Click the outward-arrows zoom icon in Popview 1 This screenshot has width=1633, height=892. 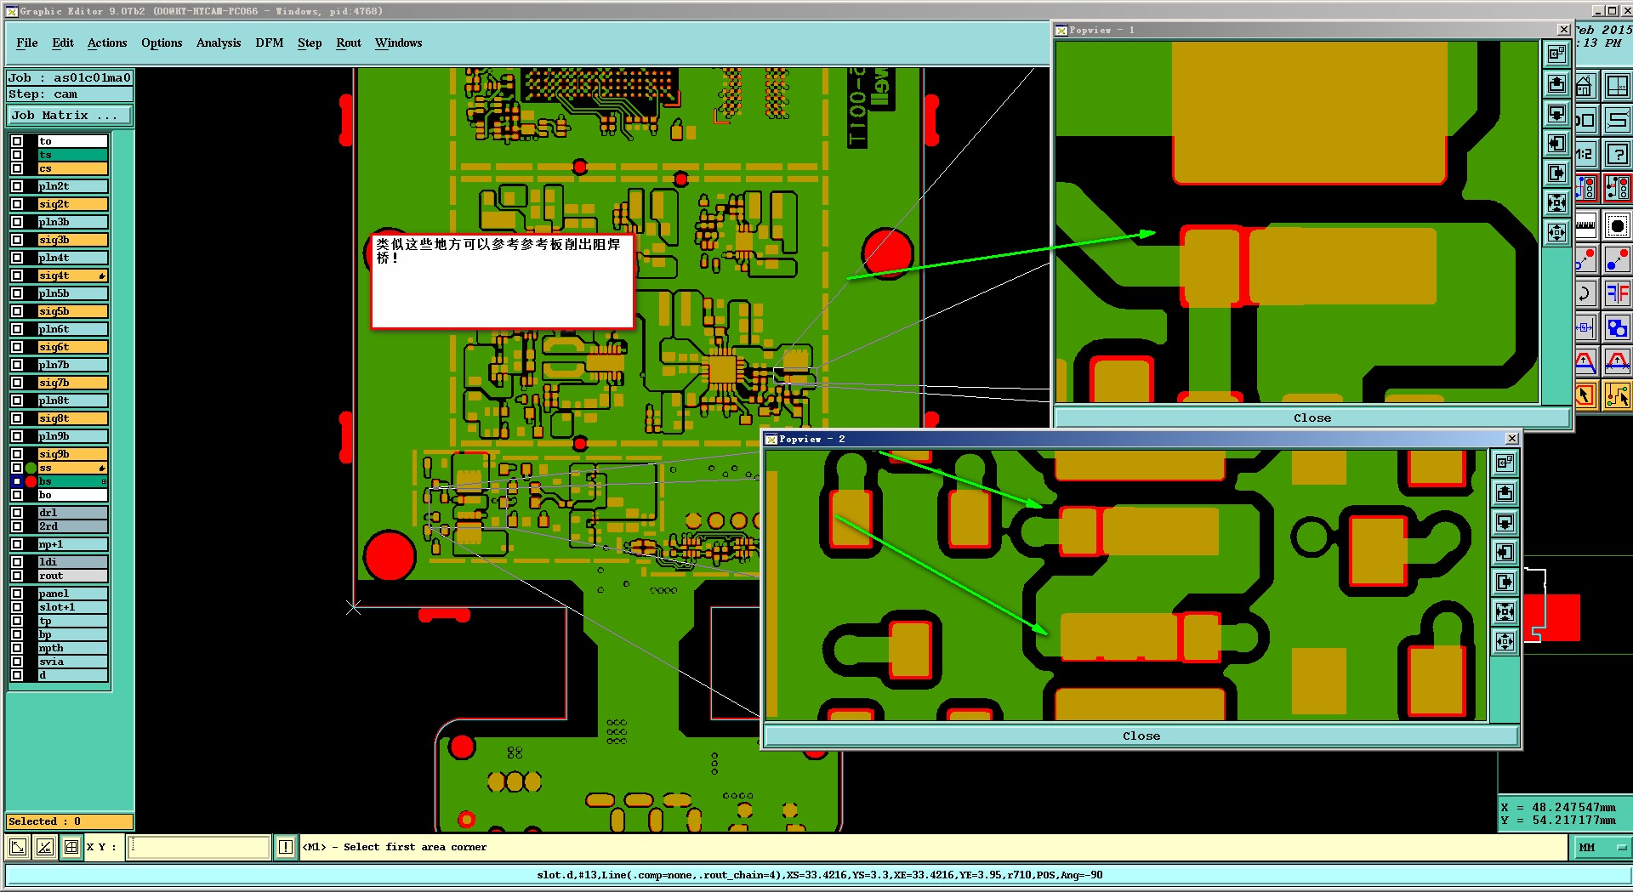pyautogui.click(x=1556, y=232)
